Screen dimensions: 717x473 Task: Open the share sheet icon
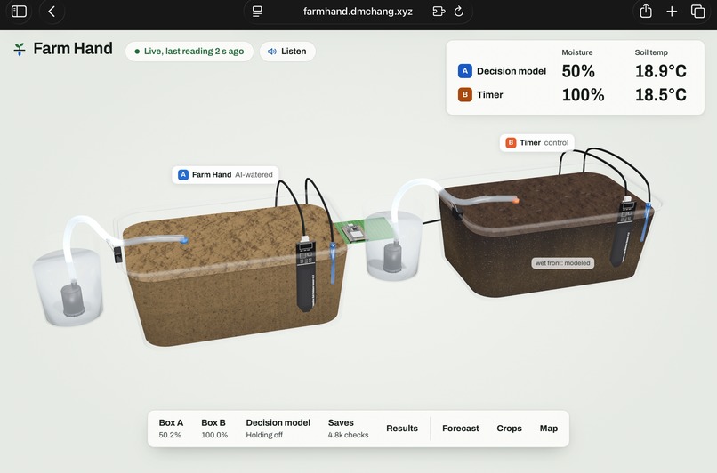(646, 11)
